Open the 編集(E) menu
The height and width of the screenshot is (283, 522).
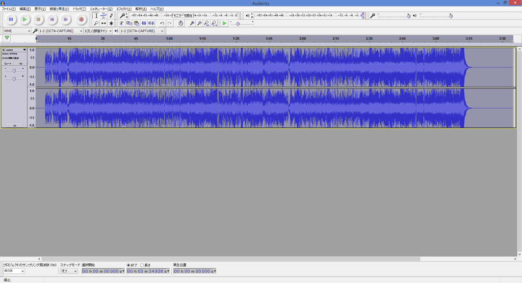click(25, 9)
